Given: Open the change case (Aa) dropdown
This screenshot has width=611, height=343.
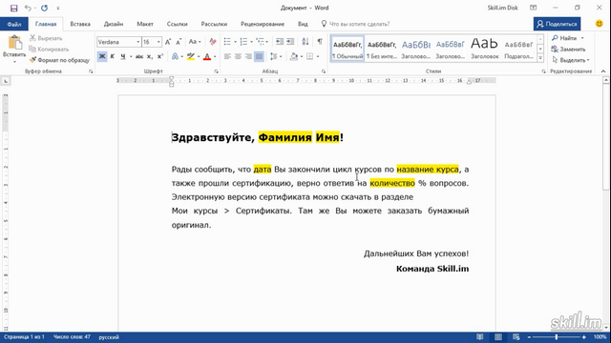Looking at the screenshot, I should 195,42.
